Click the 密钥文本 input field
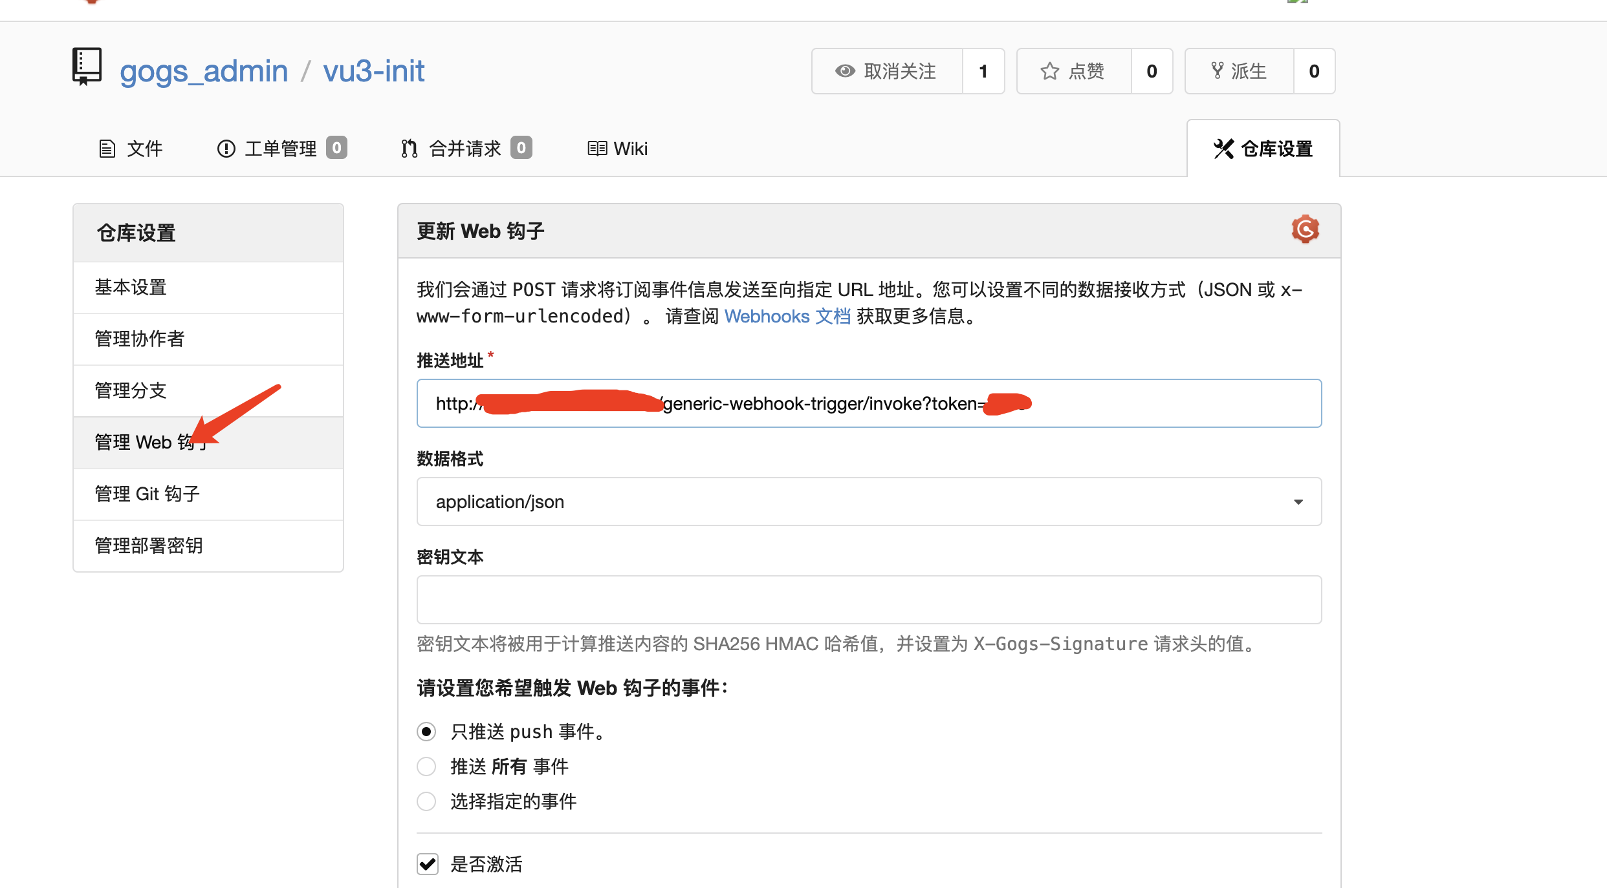This screenshot has width=1607, height=888. [x=869, y=600]
